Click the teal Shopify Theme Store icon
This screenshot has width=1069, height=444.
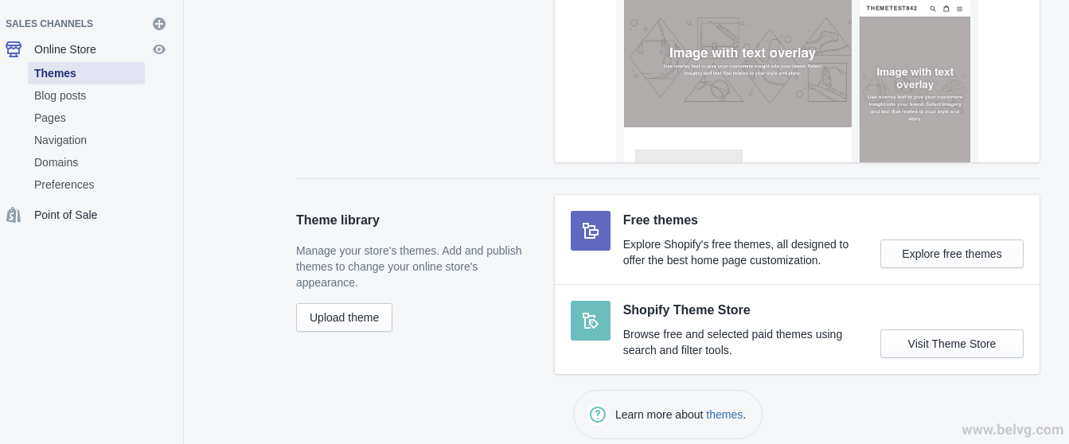pyautogui.click(x=591, y=321)
